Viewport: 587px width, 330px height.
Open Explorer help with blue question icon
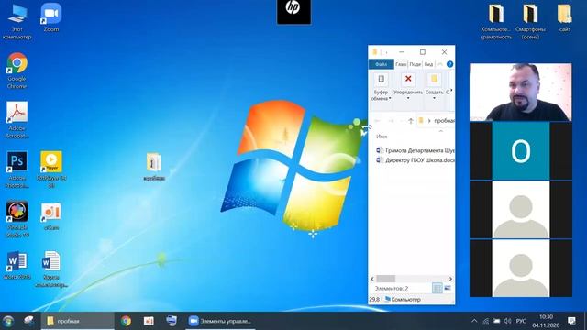pos(450,64)
